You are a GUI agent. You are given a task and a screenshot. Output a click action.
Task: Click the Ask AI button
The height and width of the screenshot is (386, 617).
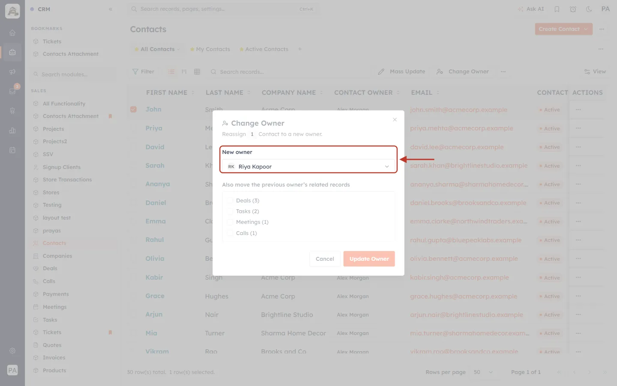pos(531,9)
